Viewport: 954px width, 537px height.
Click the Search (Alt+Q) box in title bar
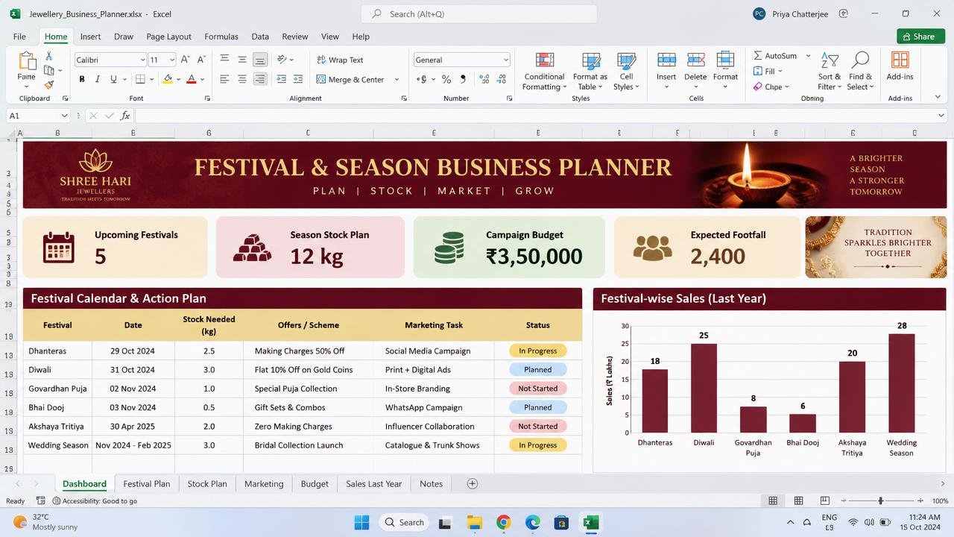479,14
